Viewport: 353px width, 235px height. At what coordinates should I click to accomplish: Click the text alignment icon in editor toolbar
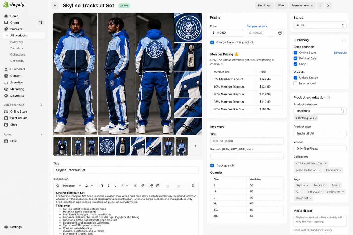(x=136, y=186)
